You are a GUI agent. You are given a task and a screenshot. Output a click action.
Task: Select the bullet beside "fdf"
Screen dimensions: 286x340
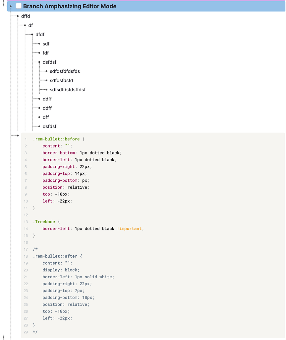tap(39, 53)
